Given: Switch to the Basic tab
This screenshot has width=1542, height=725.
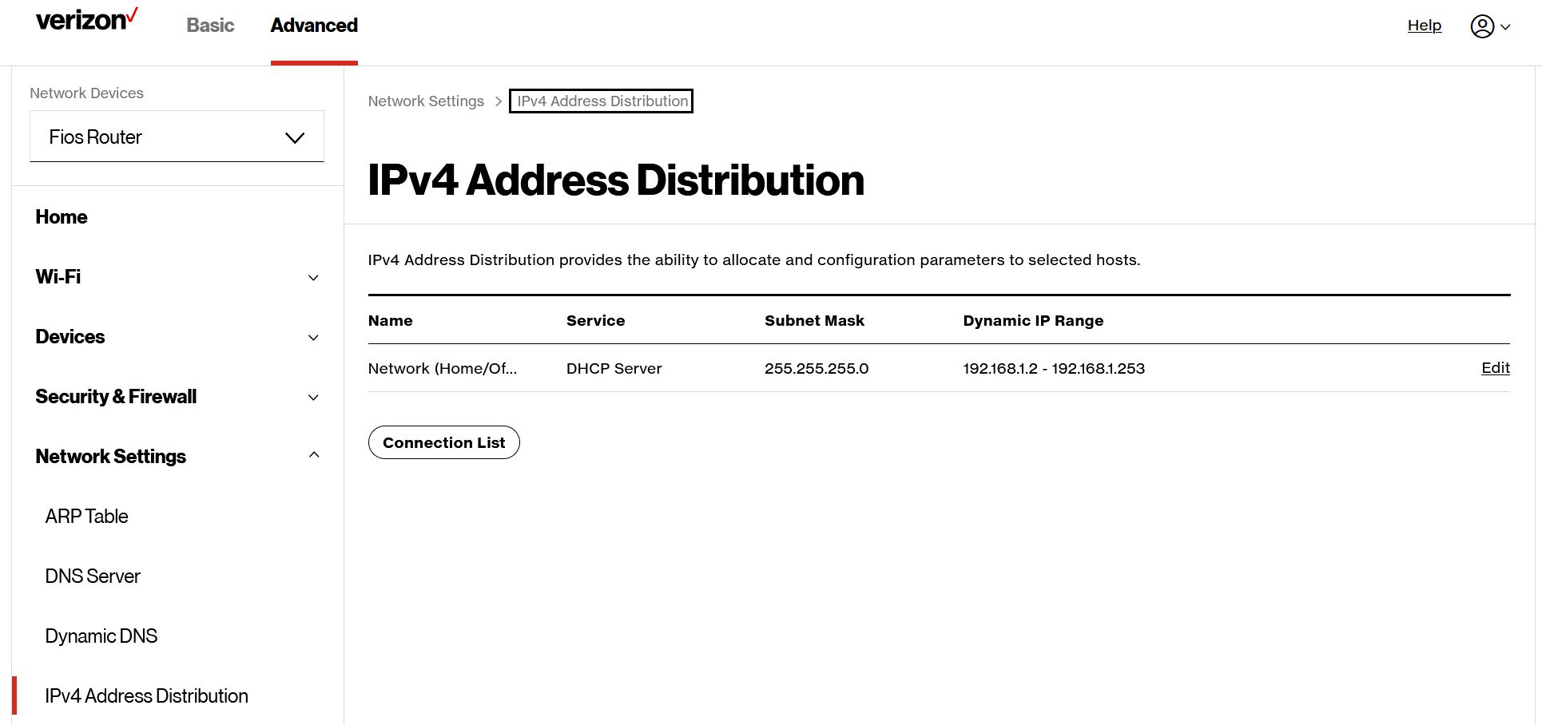Looking at the screenshot, I should point(210,26).
